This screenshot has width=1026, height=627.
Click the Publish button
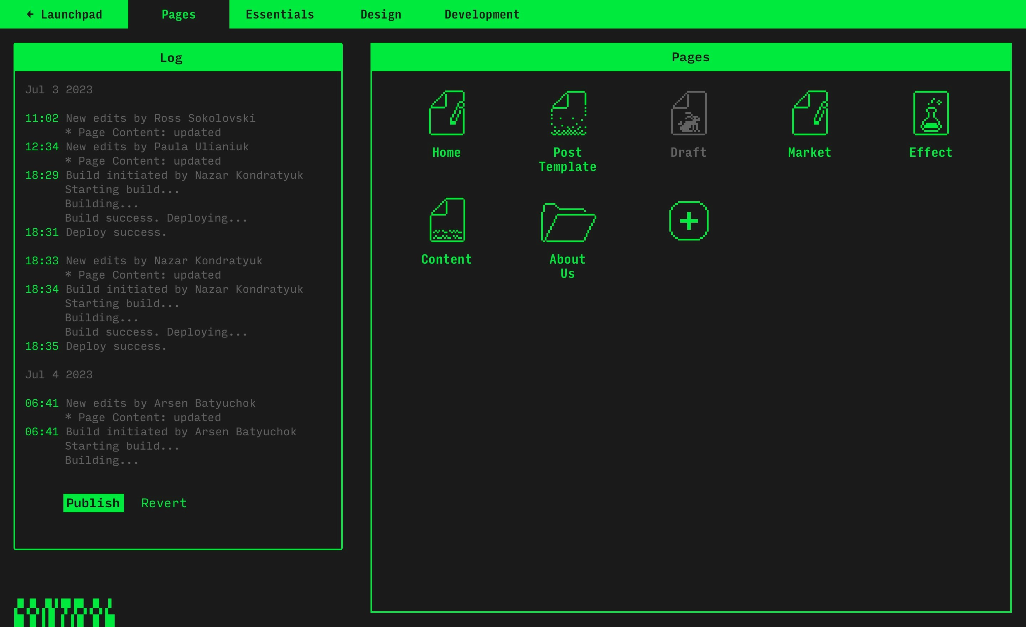(93, 503)
